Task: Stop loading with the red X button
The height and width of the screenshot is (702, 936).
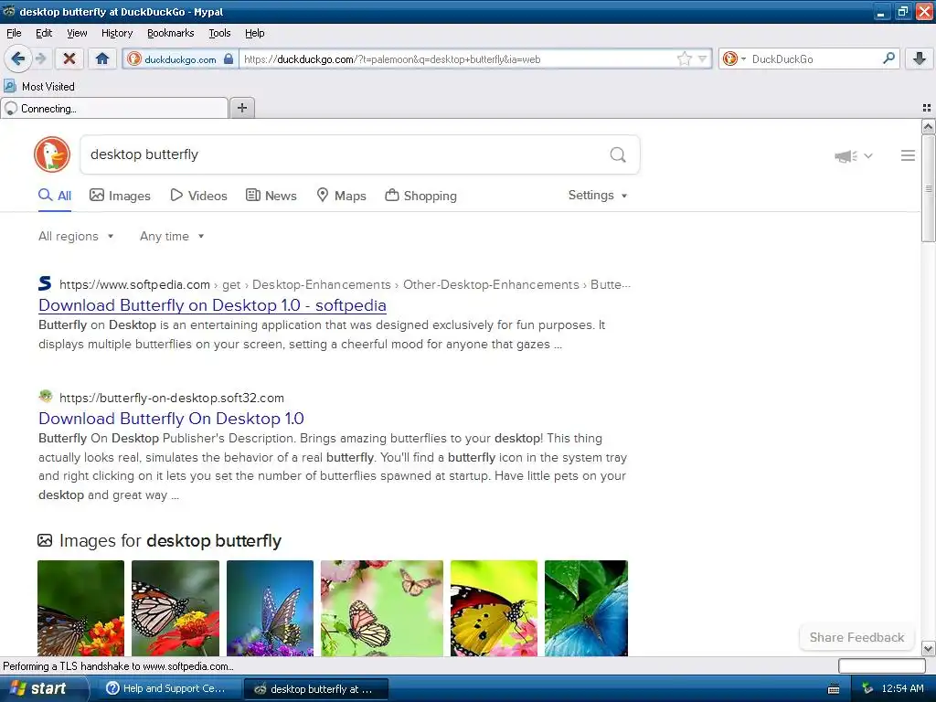Action: (x=69, y=58)
